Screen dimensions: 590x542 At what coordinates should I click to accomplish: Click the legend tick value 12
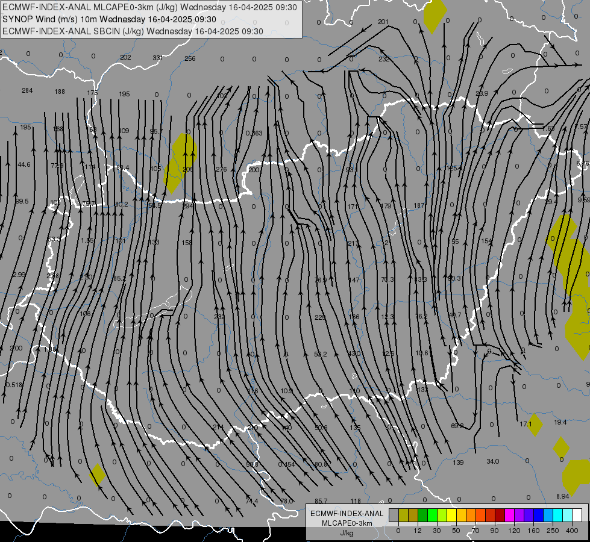pyautogui.click(x=417, y=531)
